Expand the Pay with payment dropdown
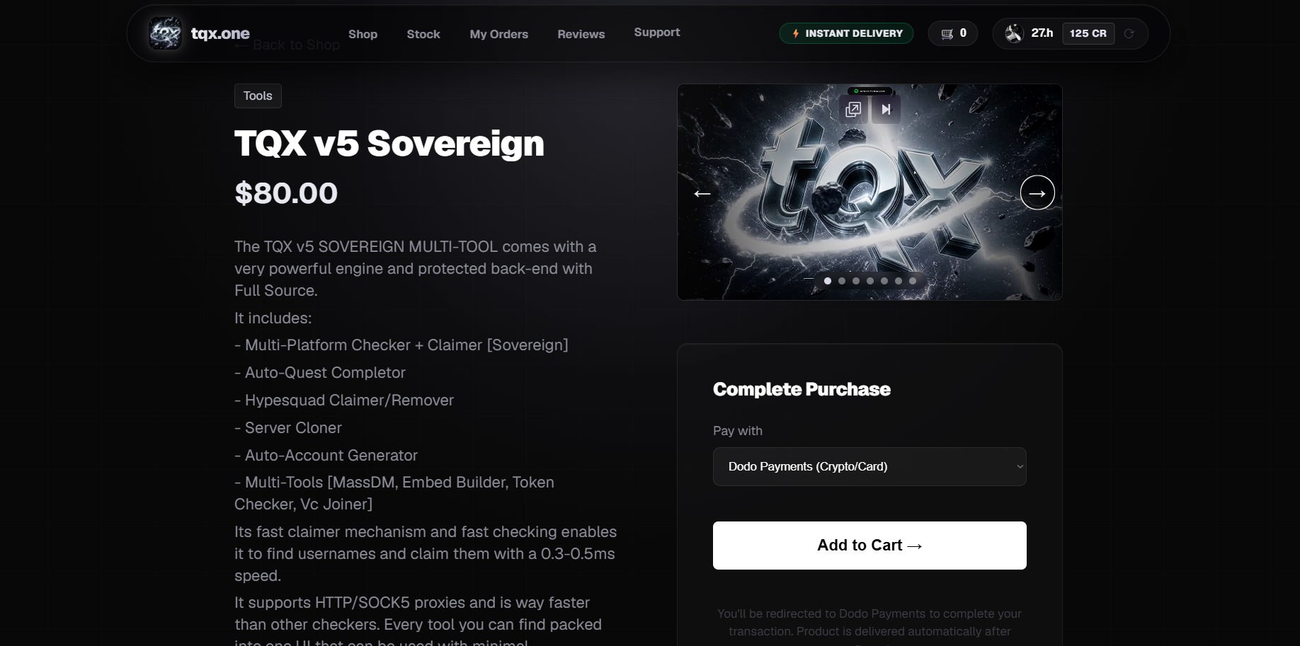Viewport: 1300px width, 646px height. pyautogui.click(x=869, y=466)
